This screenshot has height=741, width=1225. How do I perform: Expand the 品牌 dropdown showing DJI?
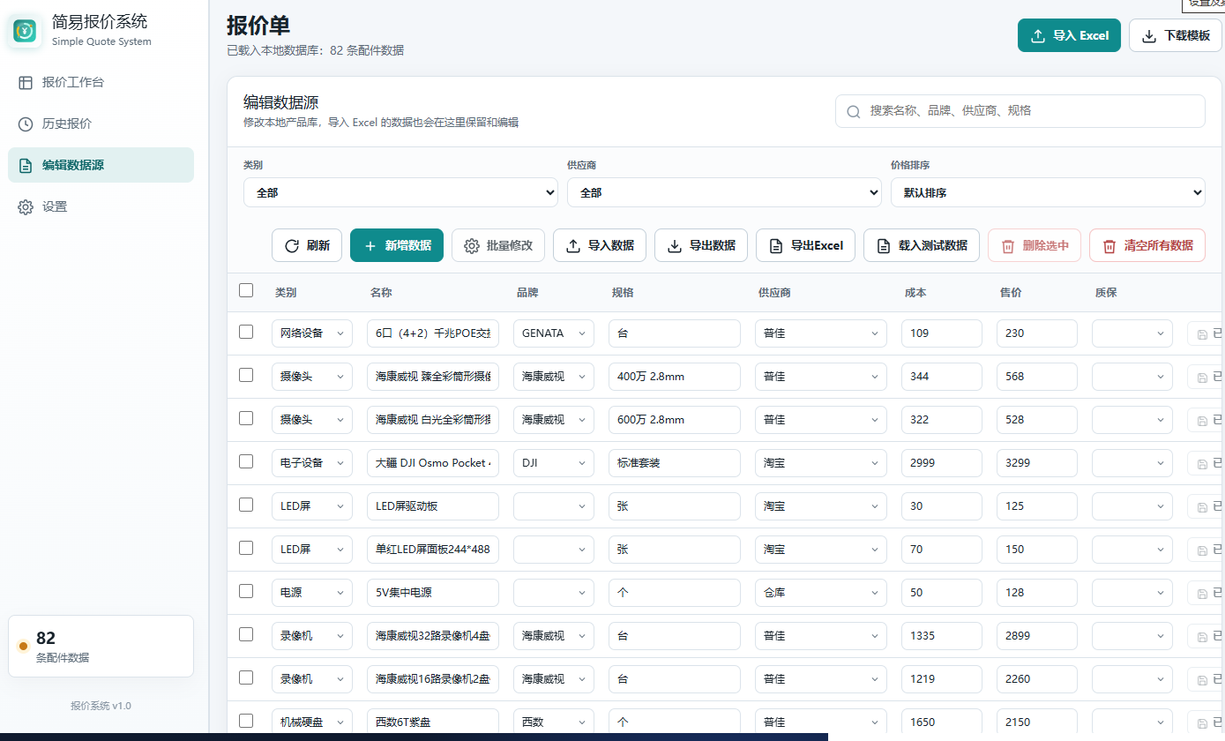(554, 462)
